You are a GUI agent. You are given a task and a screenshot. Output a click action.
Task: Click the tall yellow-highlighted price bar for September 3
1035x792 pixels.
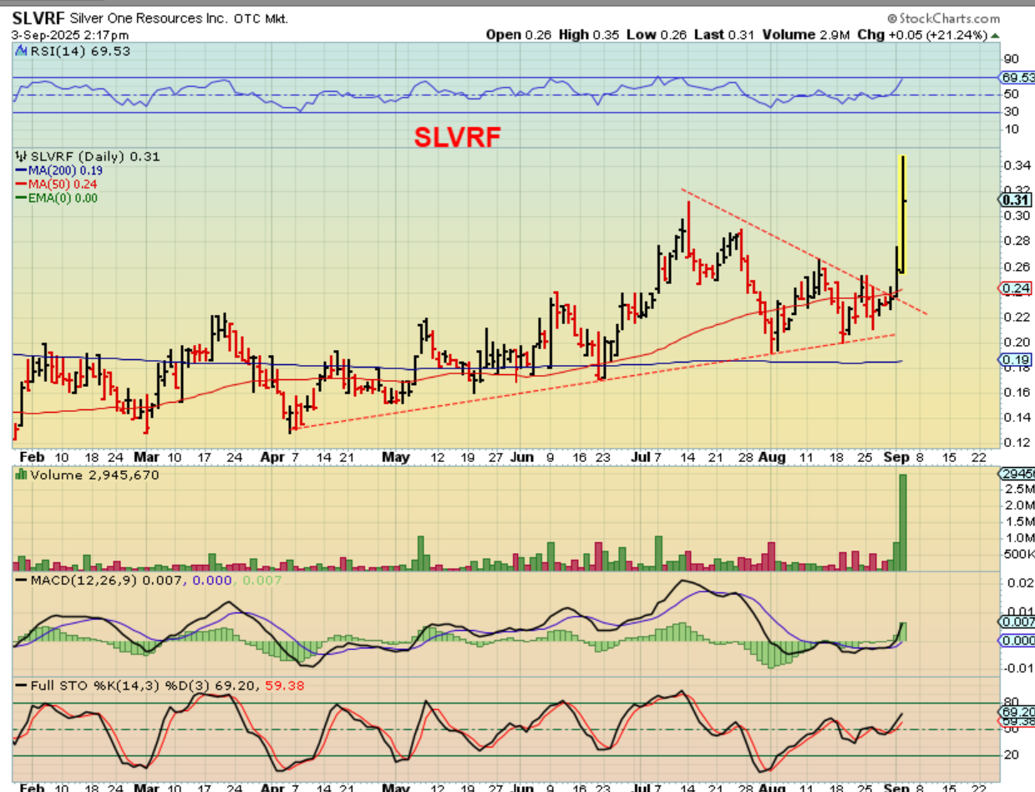903,215
